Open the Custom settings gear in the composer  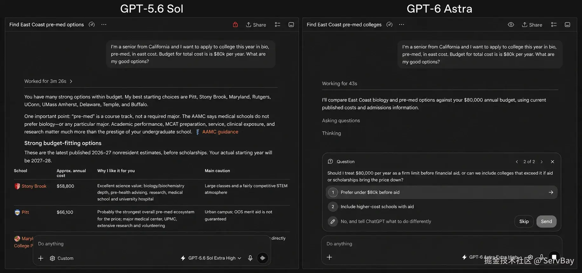[x=61, y=258]
